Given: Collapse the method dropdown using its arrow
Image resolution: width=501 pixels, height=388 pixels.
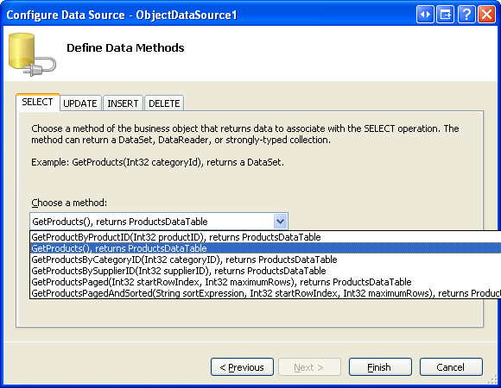Looking at the screenshot, I should pyautogui.click(x=280, y=222).
